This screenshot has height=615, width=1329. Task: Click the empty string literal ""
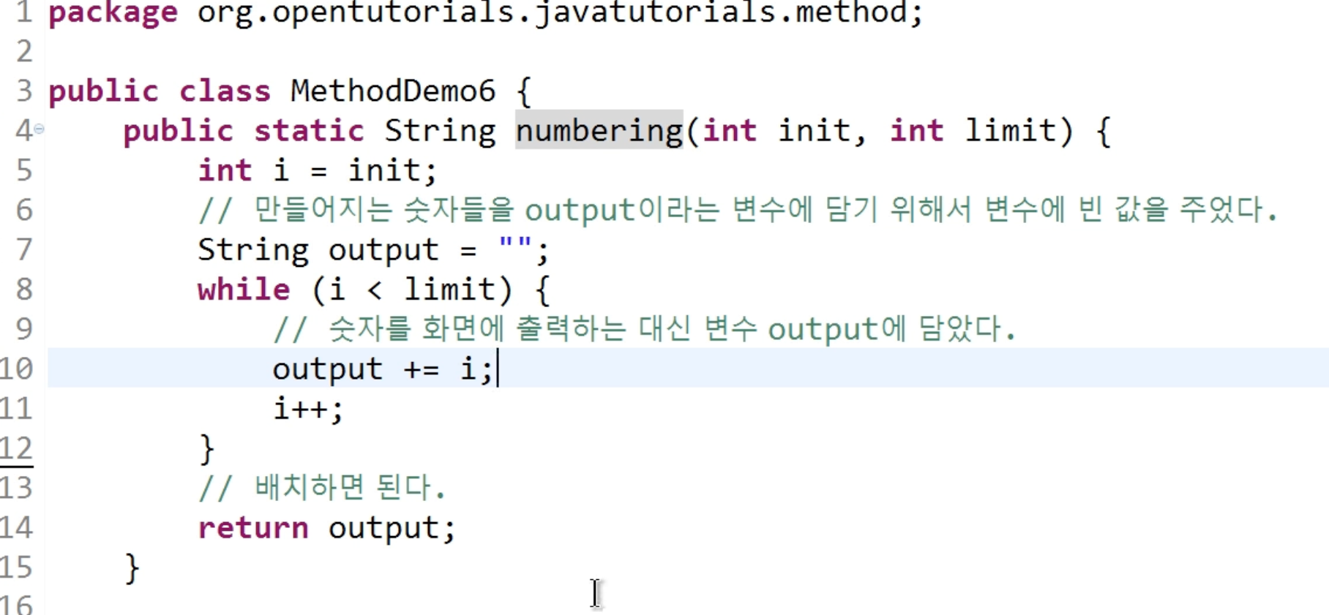point(514,244)
